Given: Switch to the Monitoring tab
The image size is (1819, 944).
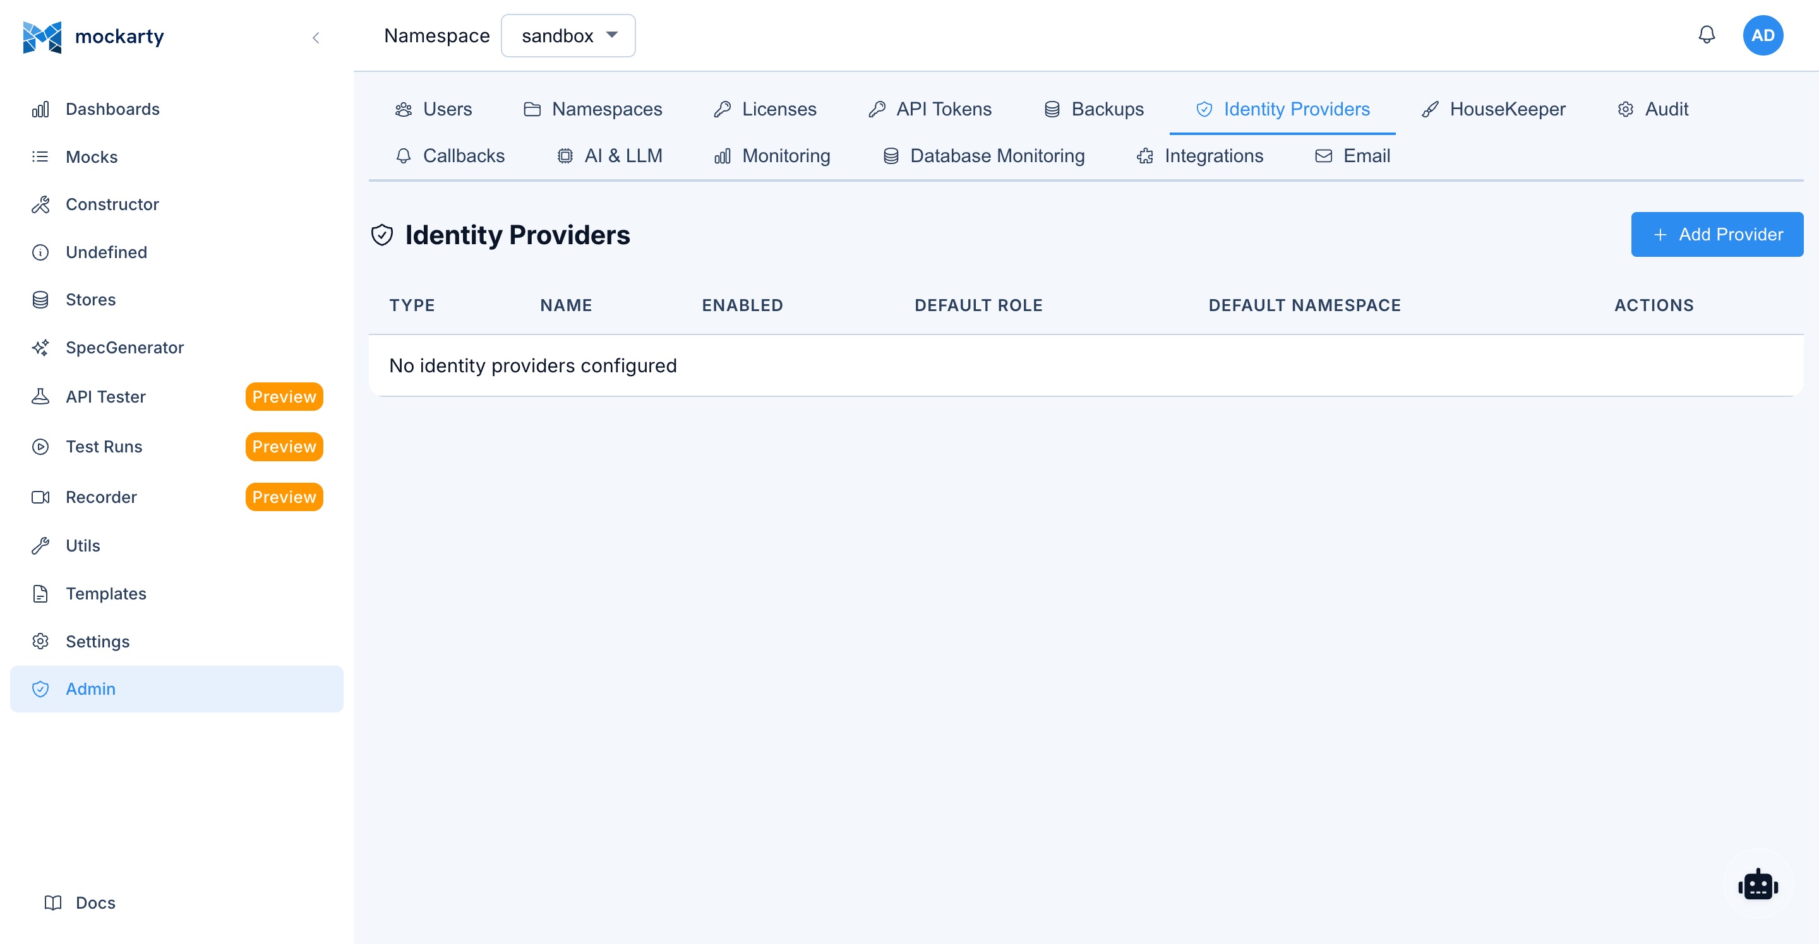Looking at the screenshot, I should point(772,156).
